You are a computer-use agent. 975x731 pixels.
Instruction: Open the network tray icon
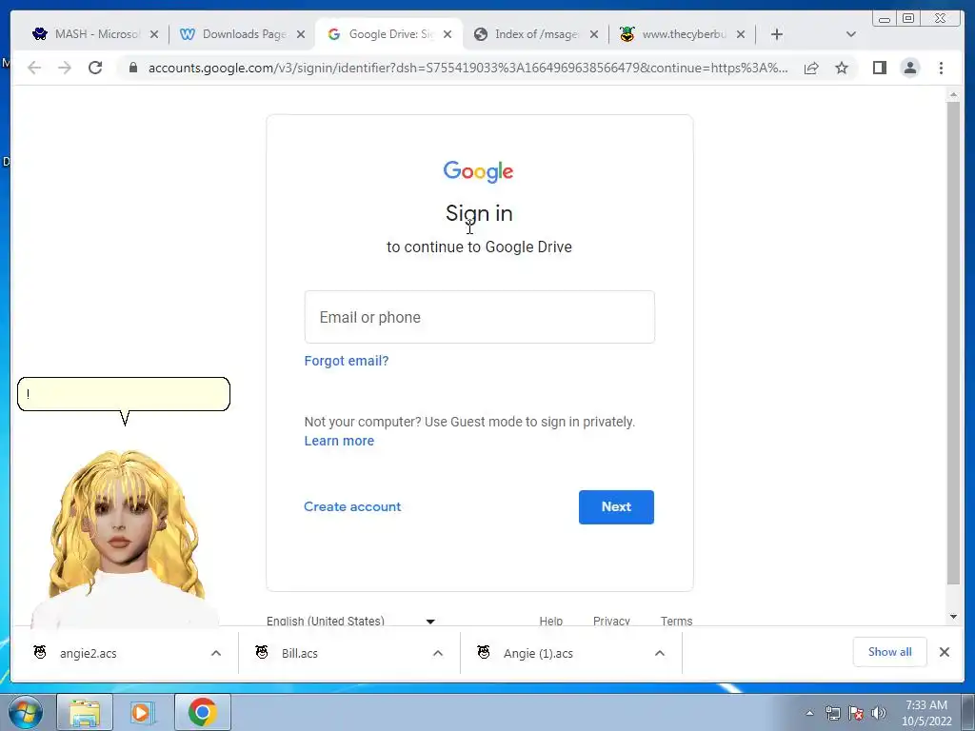pyautogui.click(x=832, y=713)
